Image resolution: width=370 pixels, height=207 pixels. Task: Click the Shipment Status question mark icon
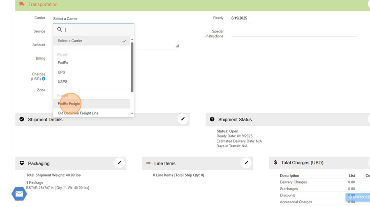click(x=212, y=119)
